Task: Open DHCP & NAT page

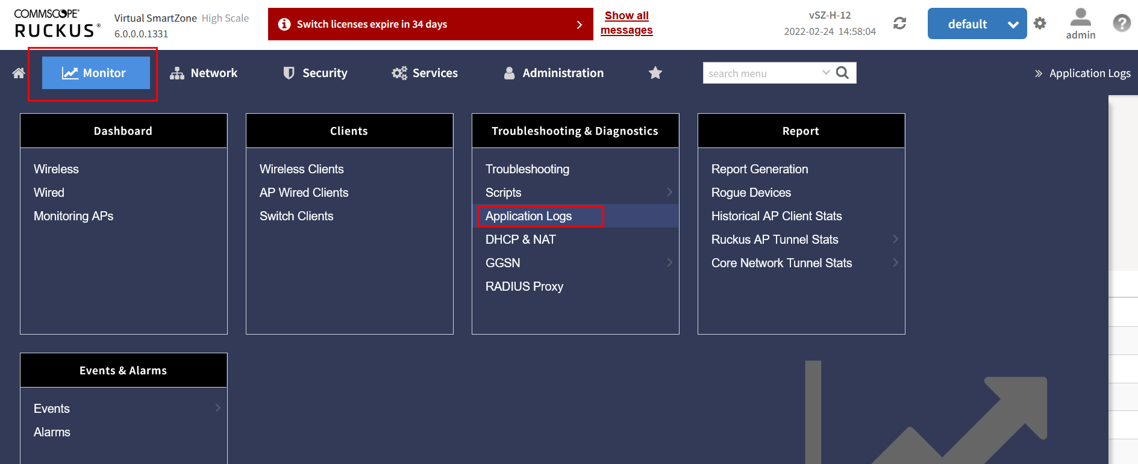Action: [521, 240]
